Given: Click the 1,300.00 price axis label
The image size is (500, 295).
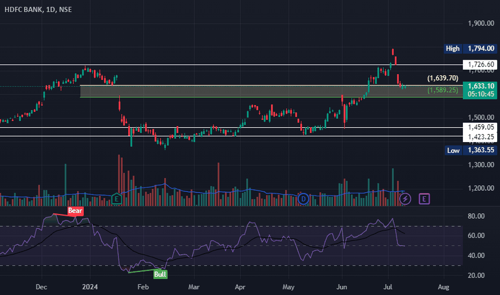Looking at the screenshot, I should pyautogui.click(x=481, y=165).
